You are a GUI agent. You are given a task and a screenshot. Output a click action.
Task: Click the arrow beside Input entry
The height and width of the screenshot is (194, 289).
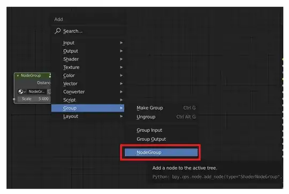click(121, 43)
